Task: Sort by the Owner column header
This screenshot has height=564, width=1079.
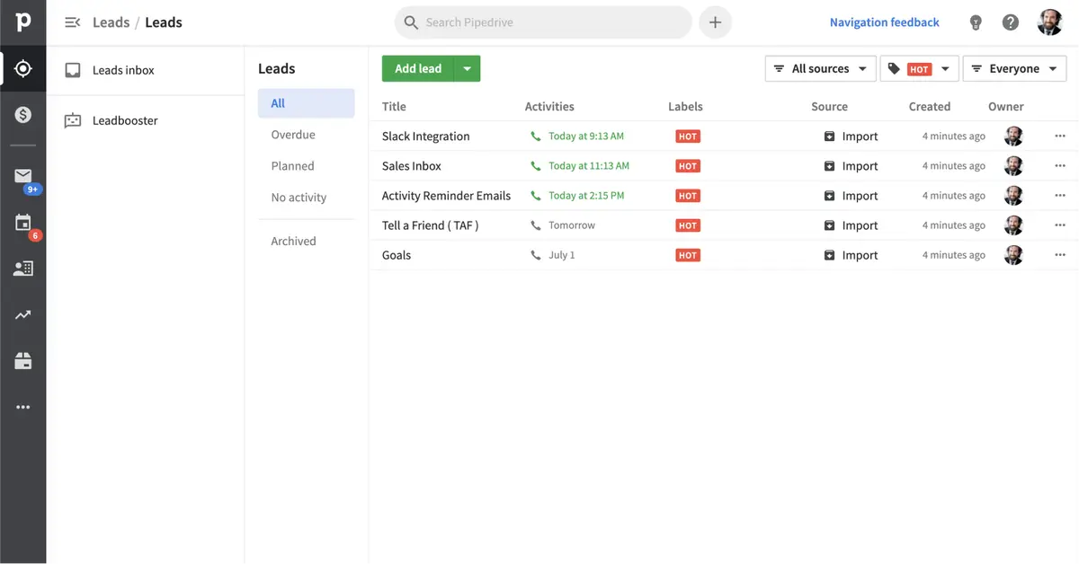Action: point(1006,106)
